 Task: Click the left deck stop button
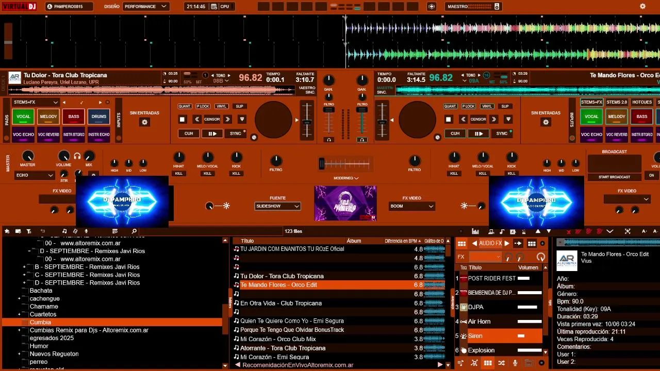click(x=182, y=119)
